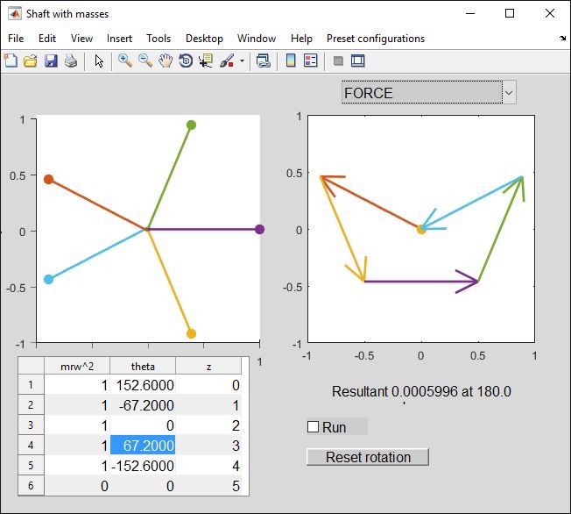This screenshot has width=571, height=514.
Task: Activate the Rotate 3D tool
Action: click(186, 61)
